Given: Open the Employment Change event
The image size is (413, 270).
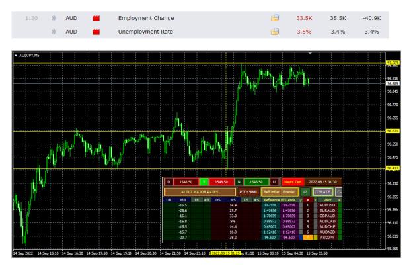Looking at the screenshot, I should (x=146, y=18).
